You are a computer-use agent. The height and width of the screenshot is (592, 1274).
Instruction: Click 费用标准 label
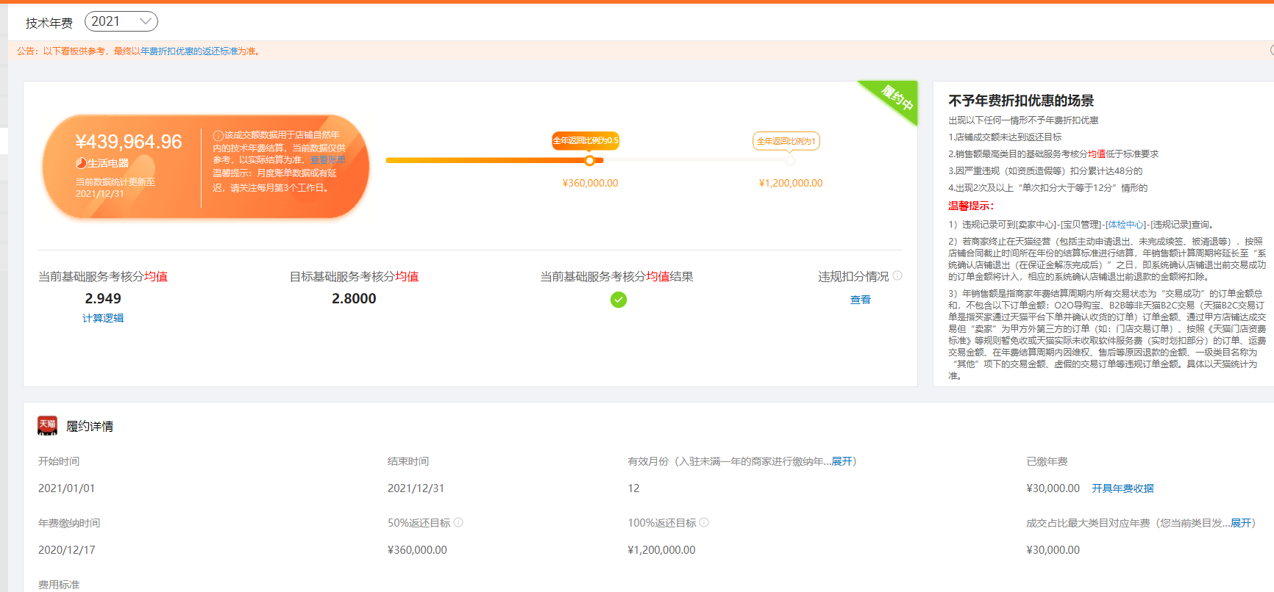pyautogui.click(x=59, y=585)
